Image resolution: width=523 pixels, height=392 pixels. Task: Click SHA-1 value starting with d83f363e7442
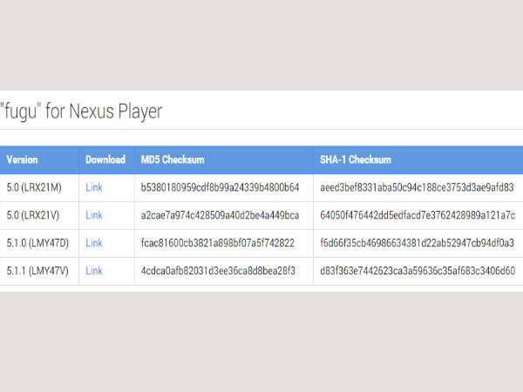418,270
